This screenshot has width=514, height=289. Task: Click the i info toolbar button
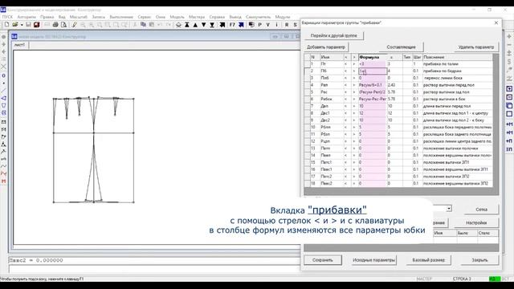(276, 25)
